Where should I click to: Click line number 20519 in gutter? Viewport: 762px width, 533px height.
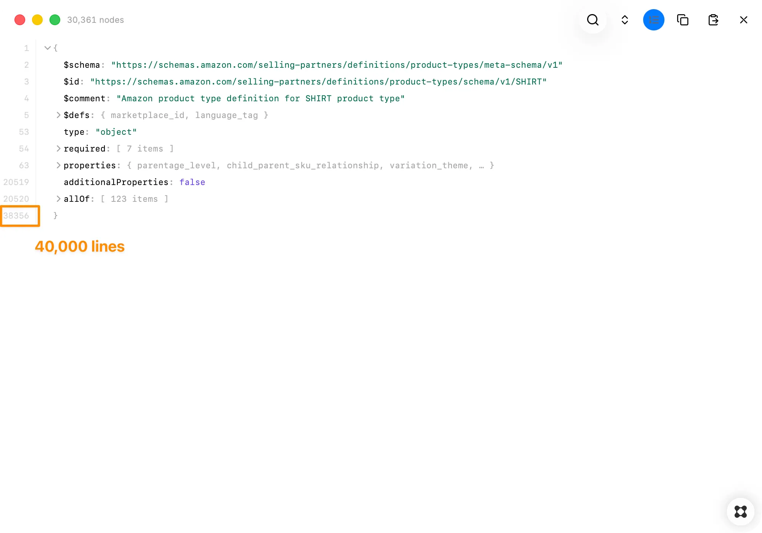(x=16, y=182)
